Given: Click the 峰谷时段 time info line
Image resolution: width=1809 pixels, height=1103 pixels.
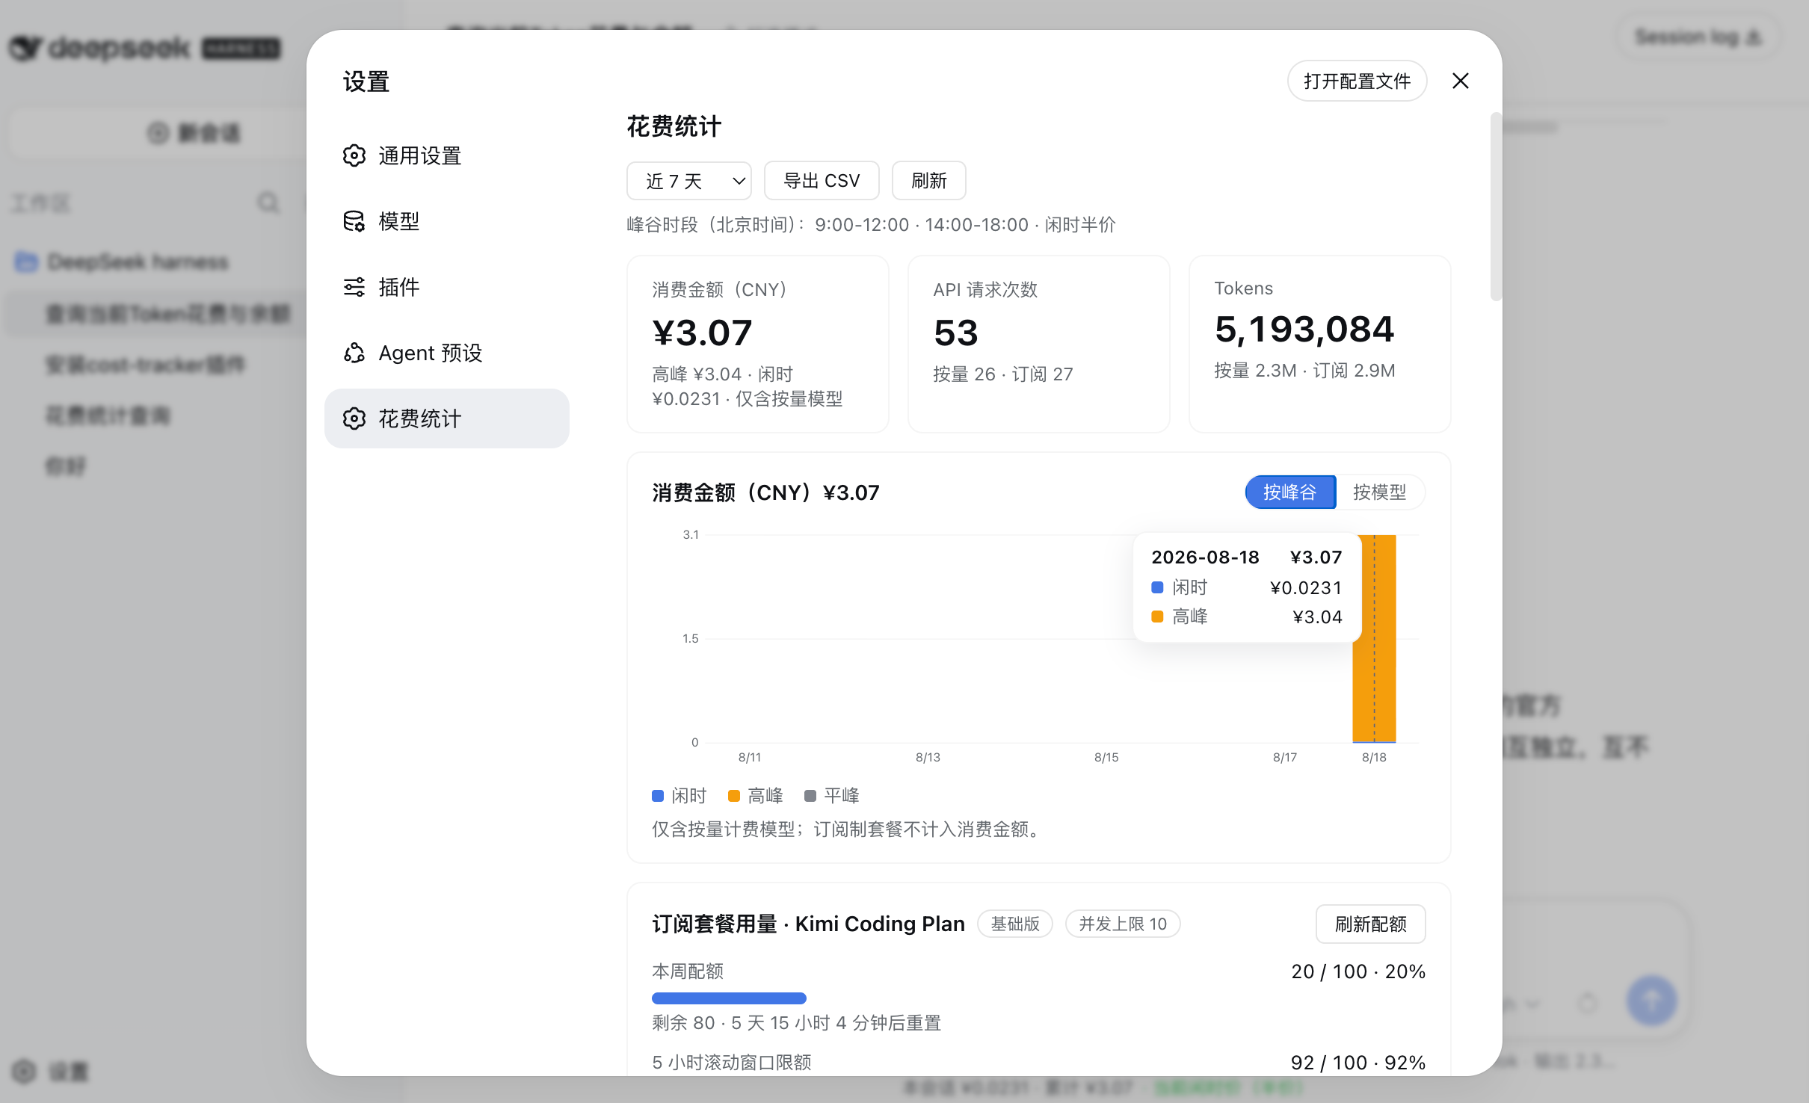Looking at the screenshot, I should [871, 225].
